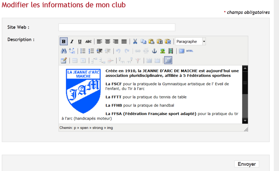Insert table column after

coord(130,61)
